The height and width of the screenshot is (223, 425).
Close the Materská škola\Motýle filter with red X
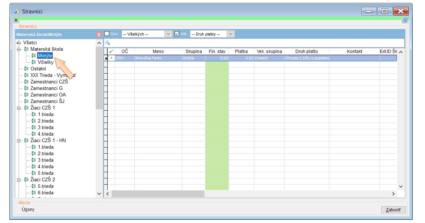click(99, 35)
